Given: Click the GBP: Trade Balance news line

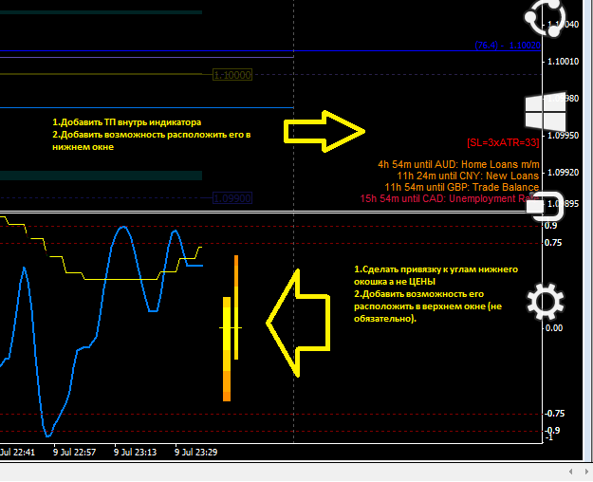Looking at the screenshot, I should click(462, 187).
